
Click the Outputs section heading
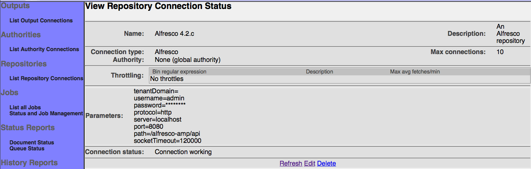pos(15,6)
